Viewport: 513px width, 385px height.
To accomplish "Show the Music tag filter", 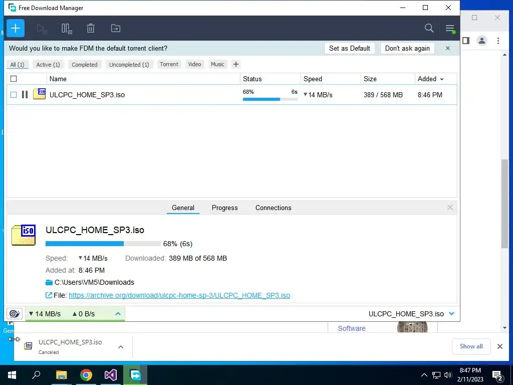I will tap(217, 64).
